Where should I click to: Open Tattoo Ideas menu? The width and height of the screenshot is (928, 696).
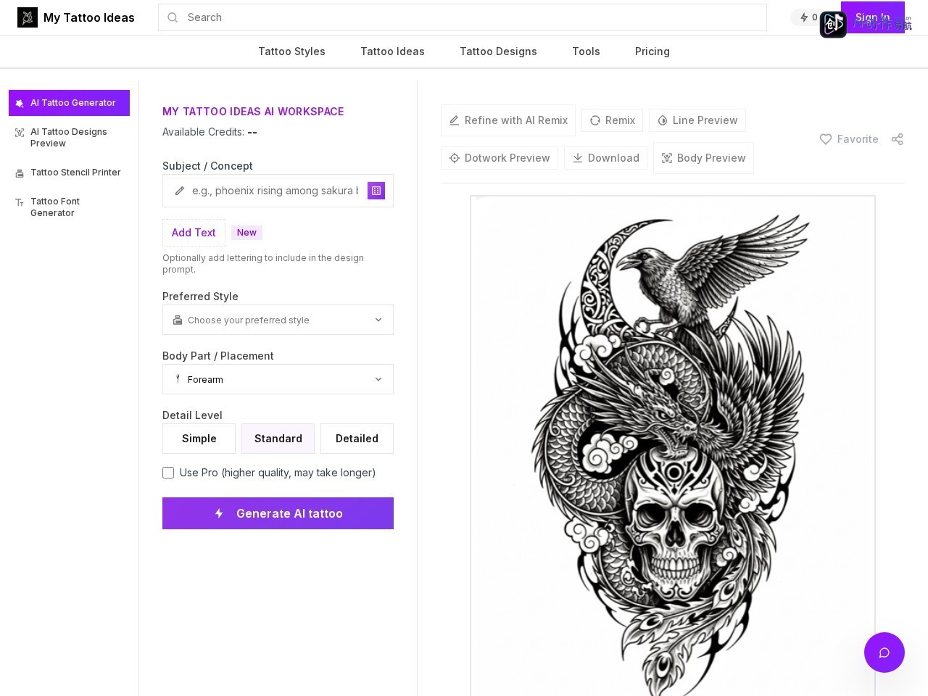pyautogui.click(x=392, y=51)
